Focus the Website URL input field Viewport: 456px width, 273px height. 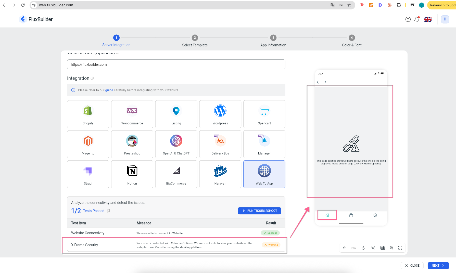pos(176,64)
